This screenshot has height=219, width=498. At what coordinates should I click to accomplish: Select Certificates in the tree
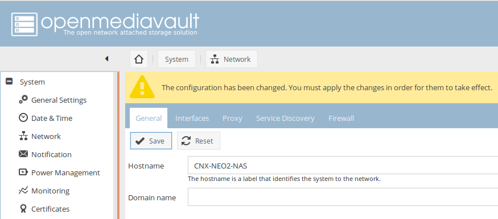click(50, 209)
